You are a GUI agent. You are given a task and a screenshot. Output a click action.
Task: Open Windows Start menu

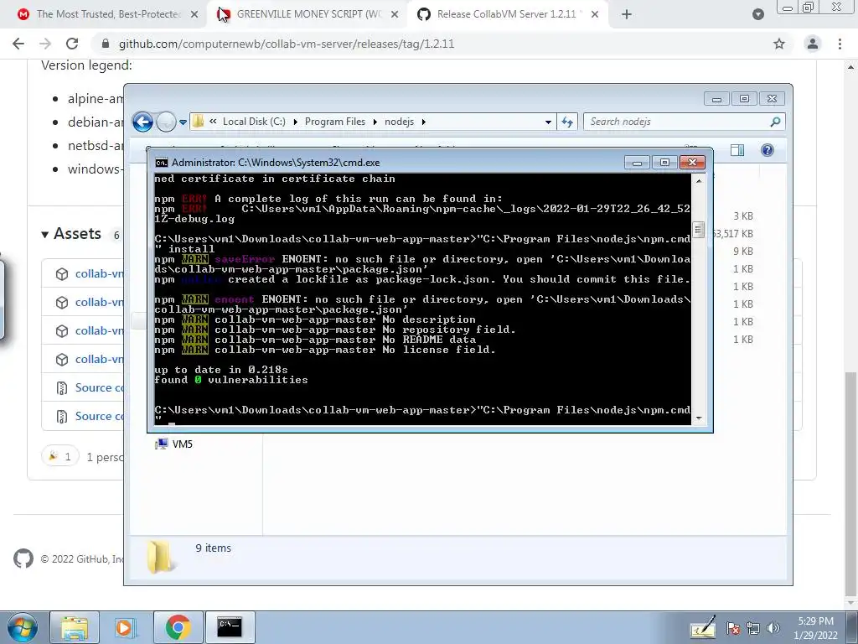pos(23,627)
